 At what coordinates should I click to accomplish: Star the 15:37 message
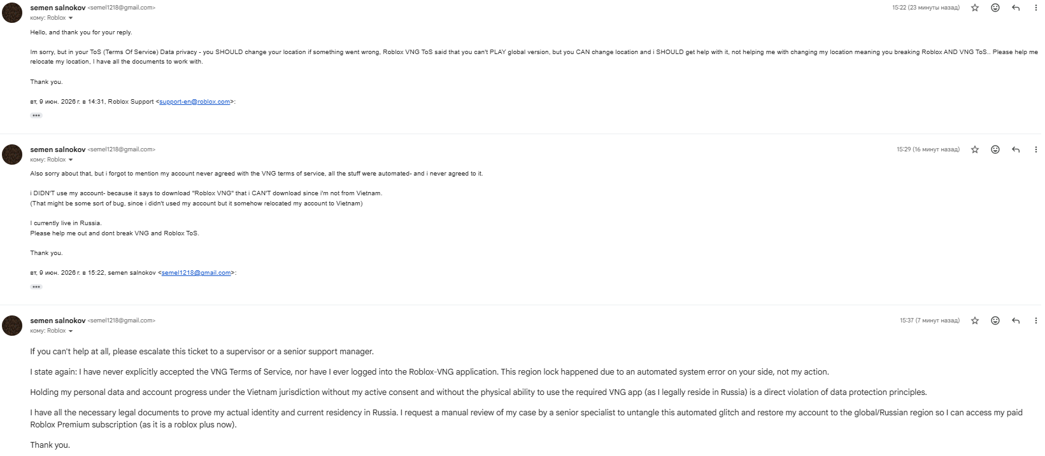[x=974, y=321]
